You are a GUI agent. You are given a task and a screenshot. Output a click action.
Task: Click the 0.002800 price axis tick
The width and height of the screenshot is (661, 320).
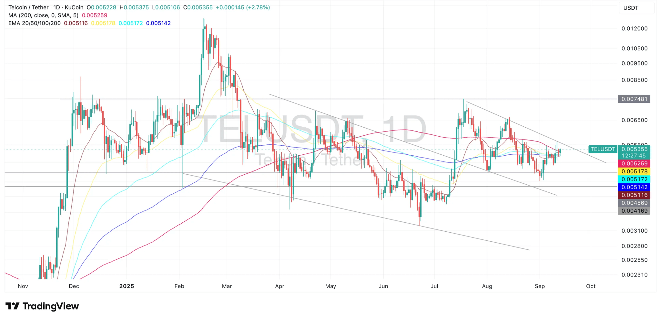click(635, 246)
